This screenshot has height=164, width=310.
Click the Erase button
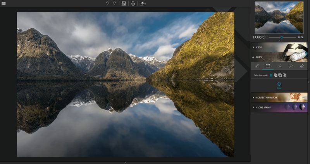[x=279, y=85]
